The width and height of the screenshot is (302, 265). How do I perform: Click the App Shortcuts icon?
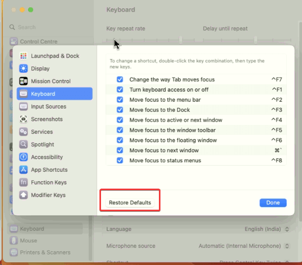pyautogui.click(x=24, y=170)
